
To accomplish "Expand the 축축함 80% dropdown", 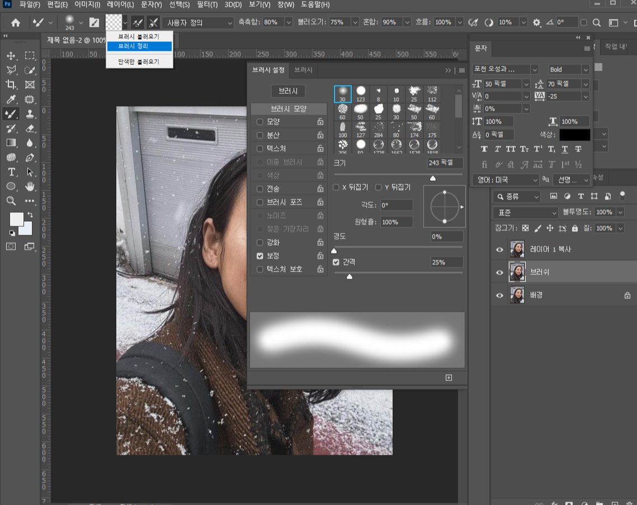I will [289, 22].
